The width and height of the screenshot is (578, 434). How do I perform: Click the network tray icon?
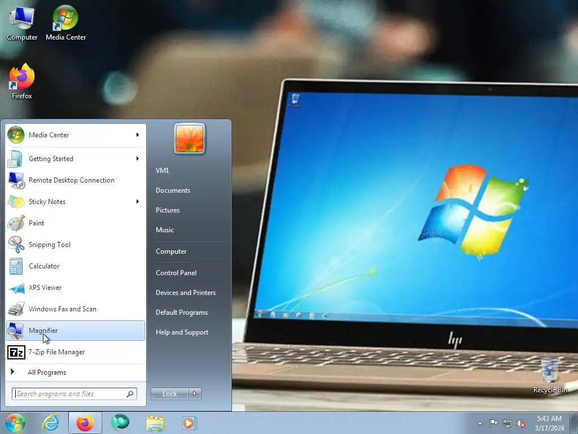point(507,423)
